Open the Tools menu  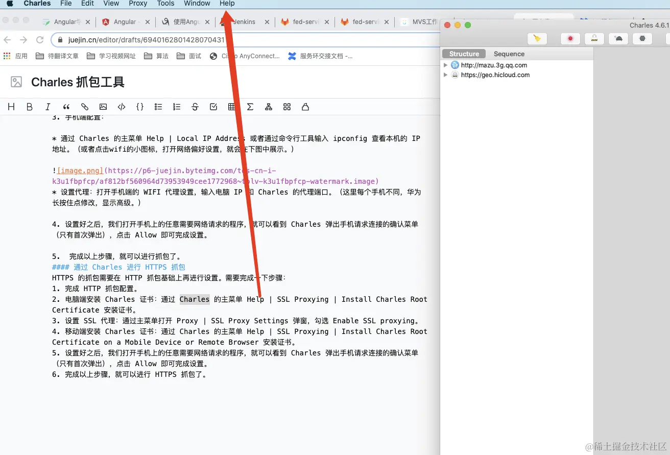point(165,4)
